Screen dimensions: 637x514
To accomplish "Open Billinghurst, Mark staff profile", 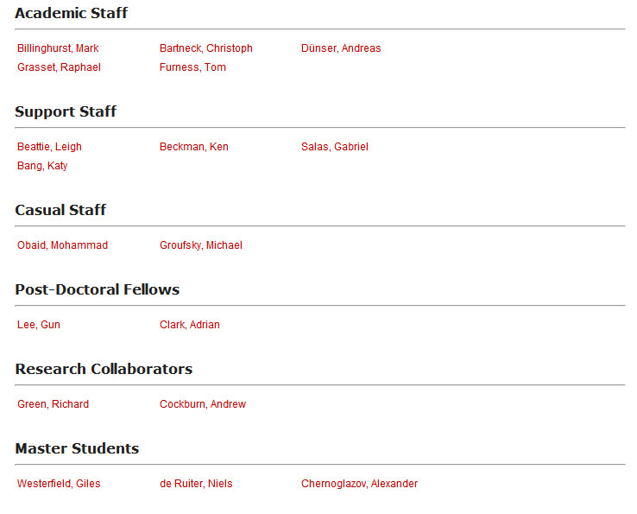I will pos(58,48).
